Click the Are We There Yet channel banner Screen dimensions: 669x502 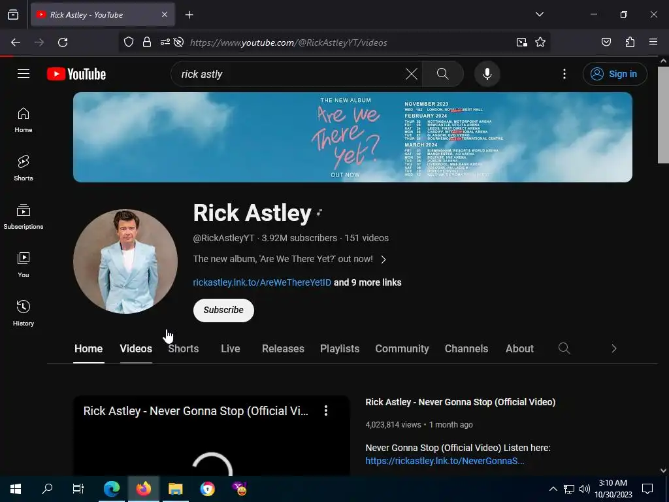pos(352,137)
